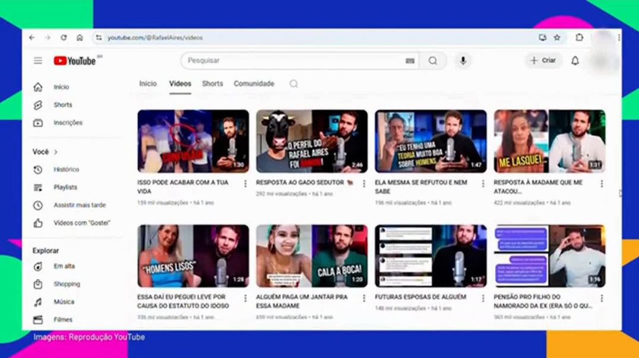Viewport: 639px width, 358px height.
Task: Click the browser home icon
Action: coord(80,37)
